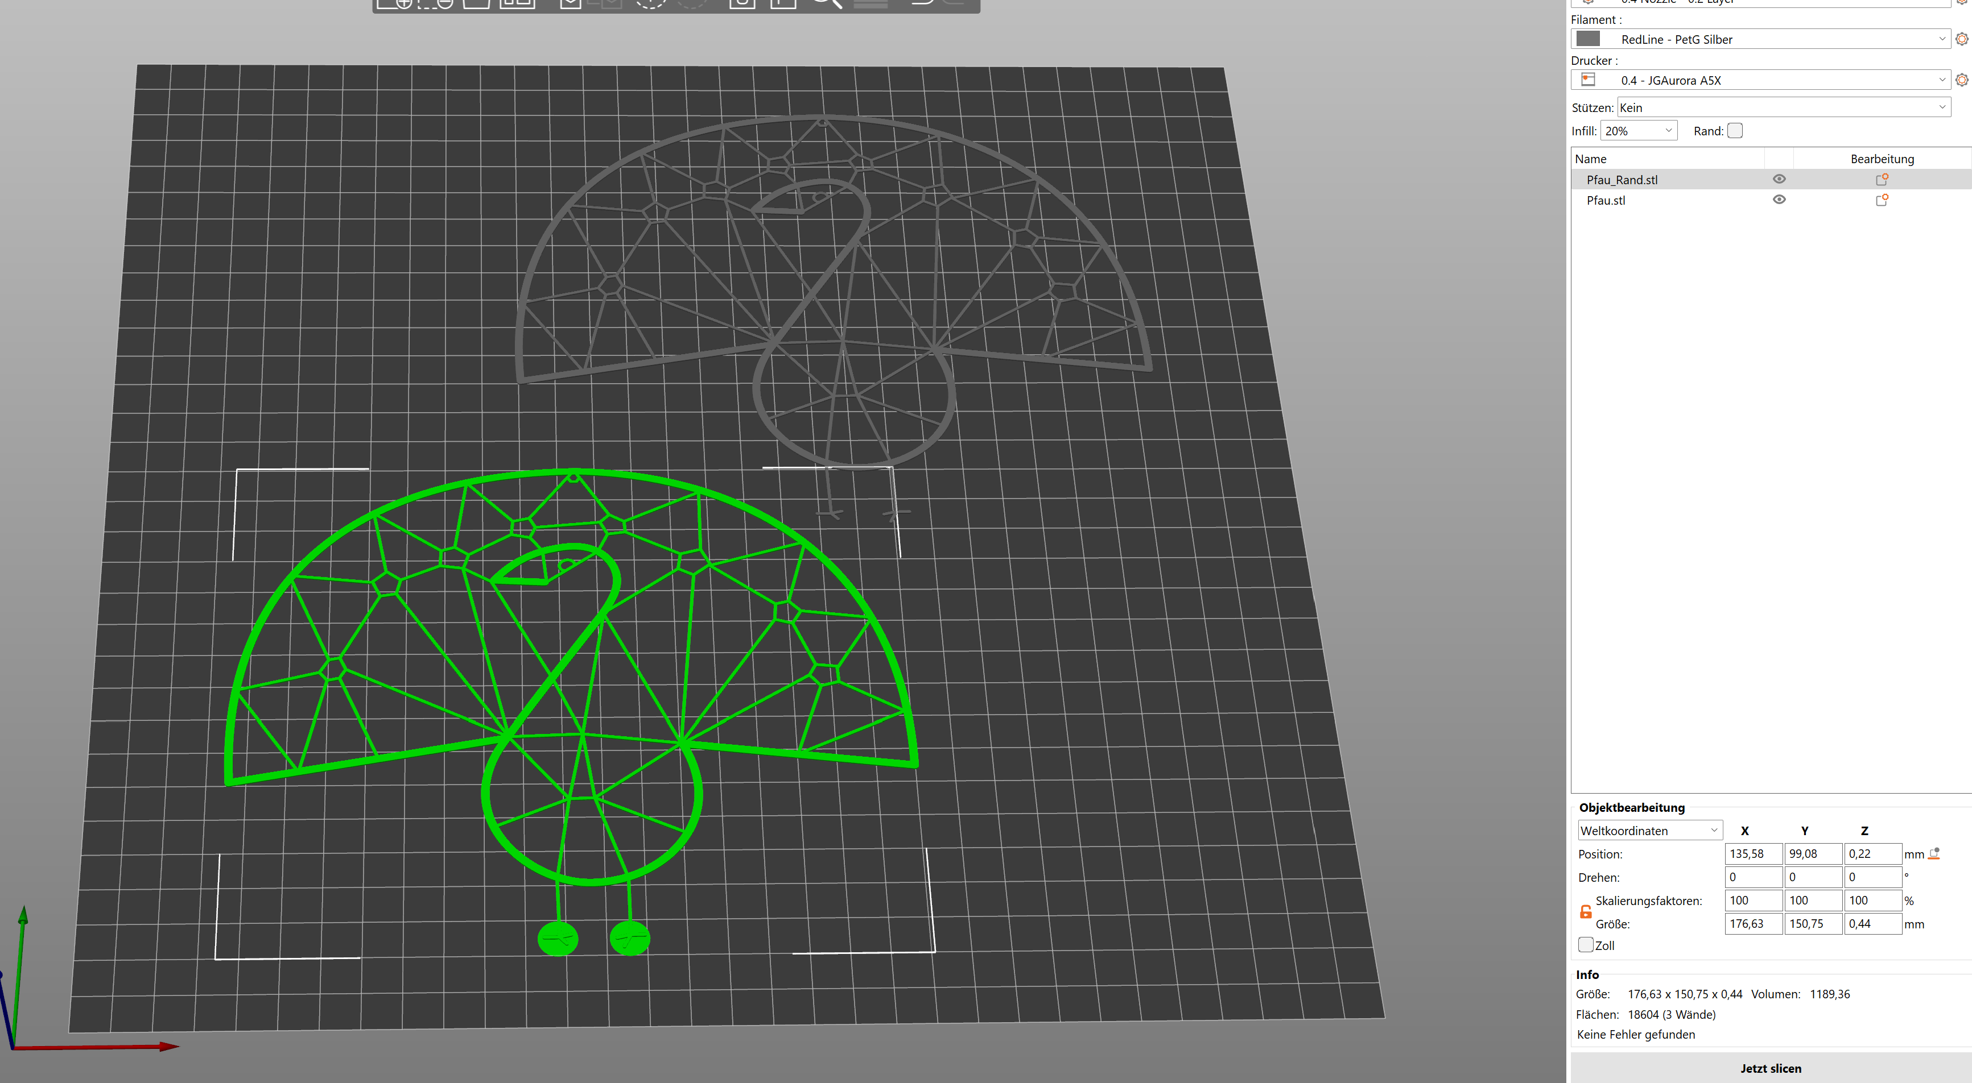Click the Volumen 1189,36 info text
The width and height of the screenshot is (1972, 1083).
1801,994
